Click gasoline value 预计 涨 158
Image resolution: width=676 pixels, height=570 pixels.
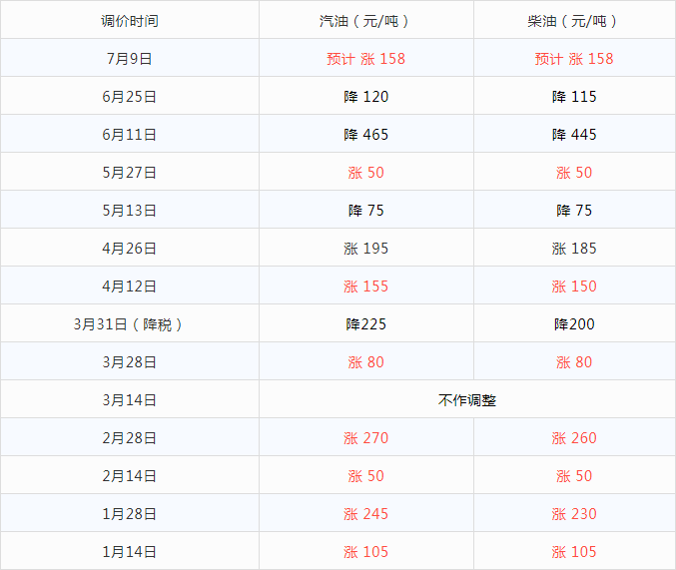click(365, 59)
